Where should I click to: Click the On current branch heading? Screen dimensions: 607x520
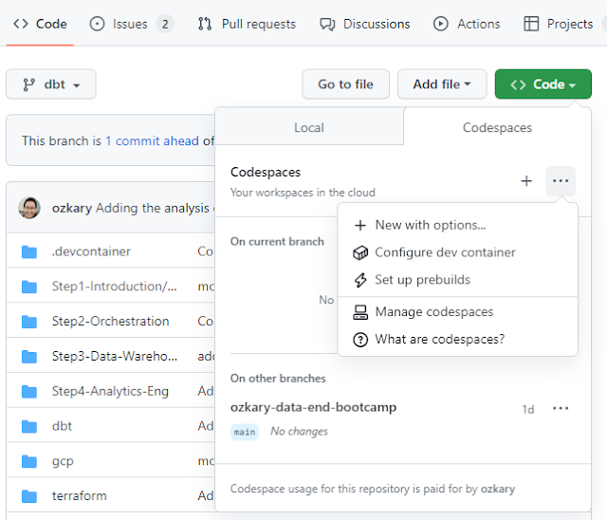[277, 242]
